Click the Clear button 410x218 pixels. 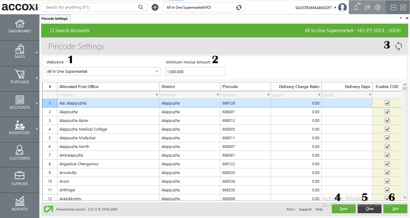369,209
